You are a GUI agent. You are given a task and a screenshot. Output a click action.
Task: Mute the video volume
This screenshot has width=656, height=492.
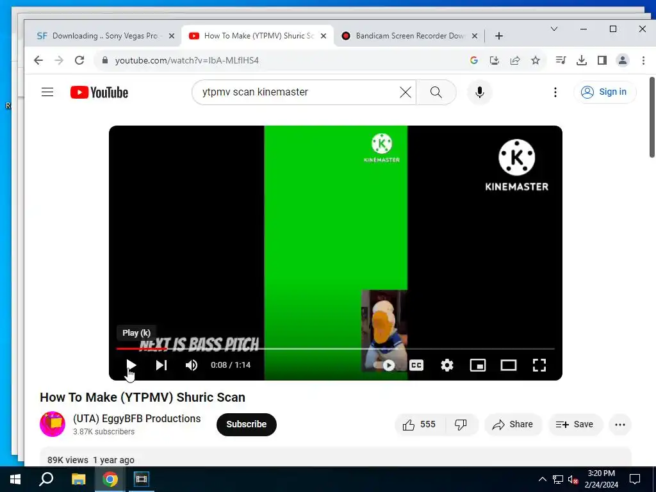click(x=191, y=365)
